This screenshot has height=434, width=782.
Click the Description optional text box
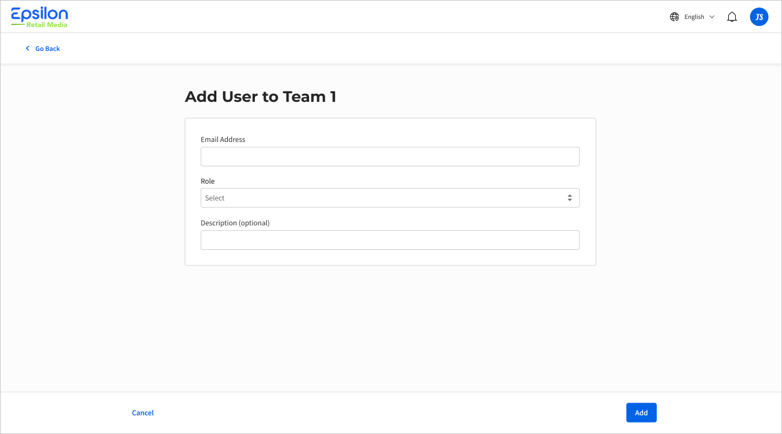pos(390,239)
